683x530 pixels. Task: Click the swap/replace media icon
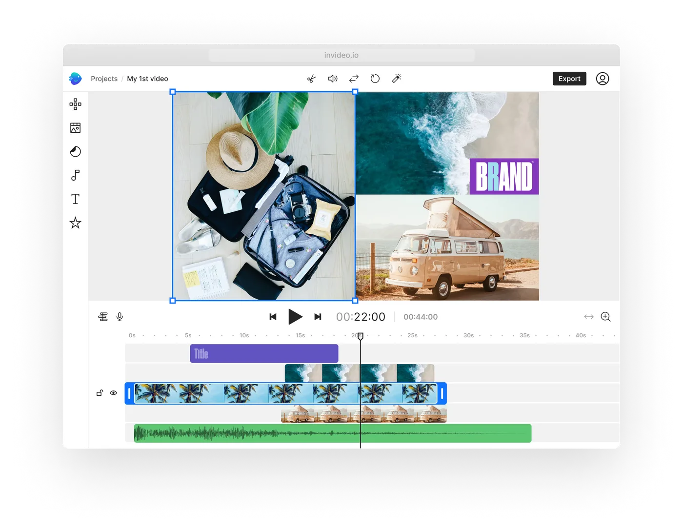353,79
